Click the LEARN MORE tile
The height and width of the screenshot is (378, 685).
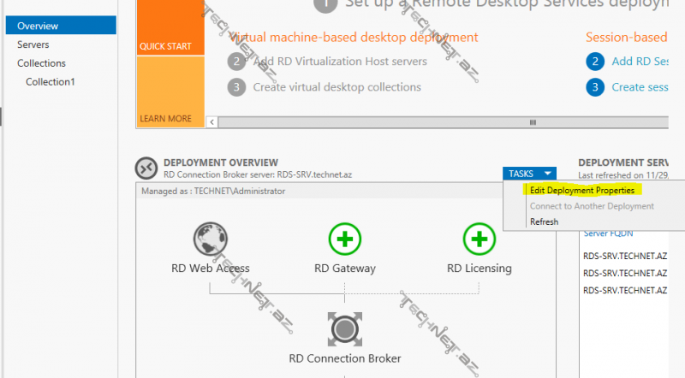pyautogui.click(x=170, y=92)
